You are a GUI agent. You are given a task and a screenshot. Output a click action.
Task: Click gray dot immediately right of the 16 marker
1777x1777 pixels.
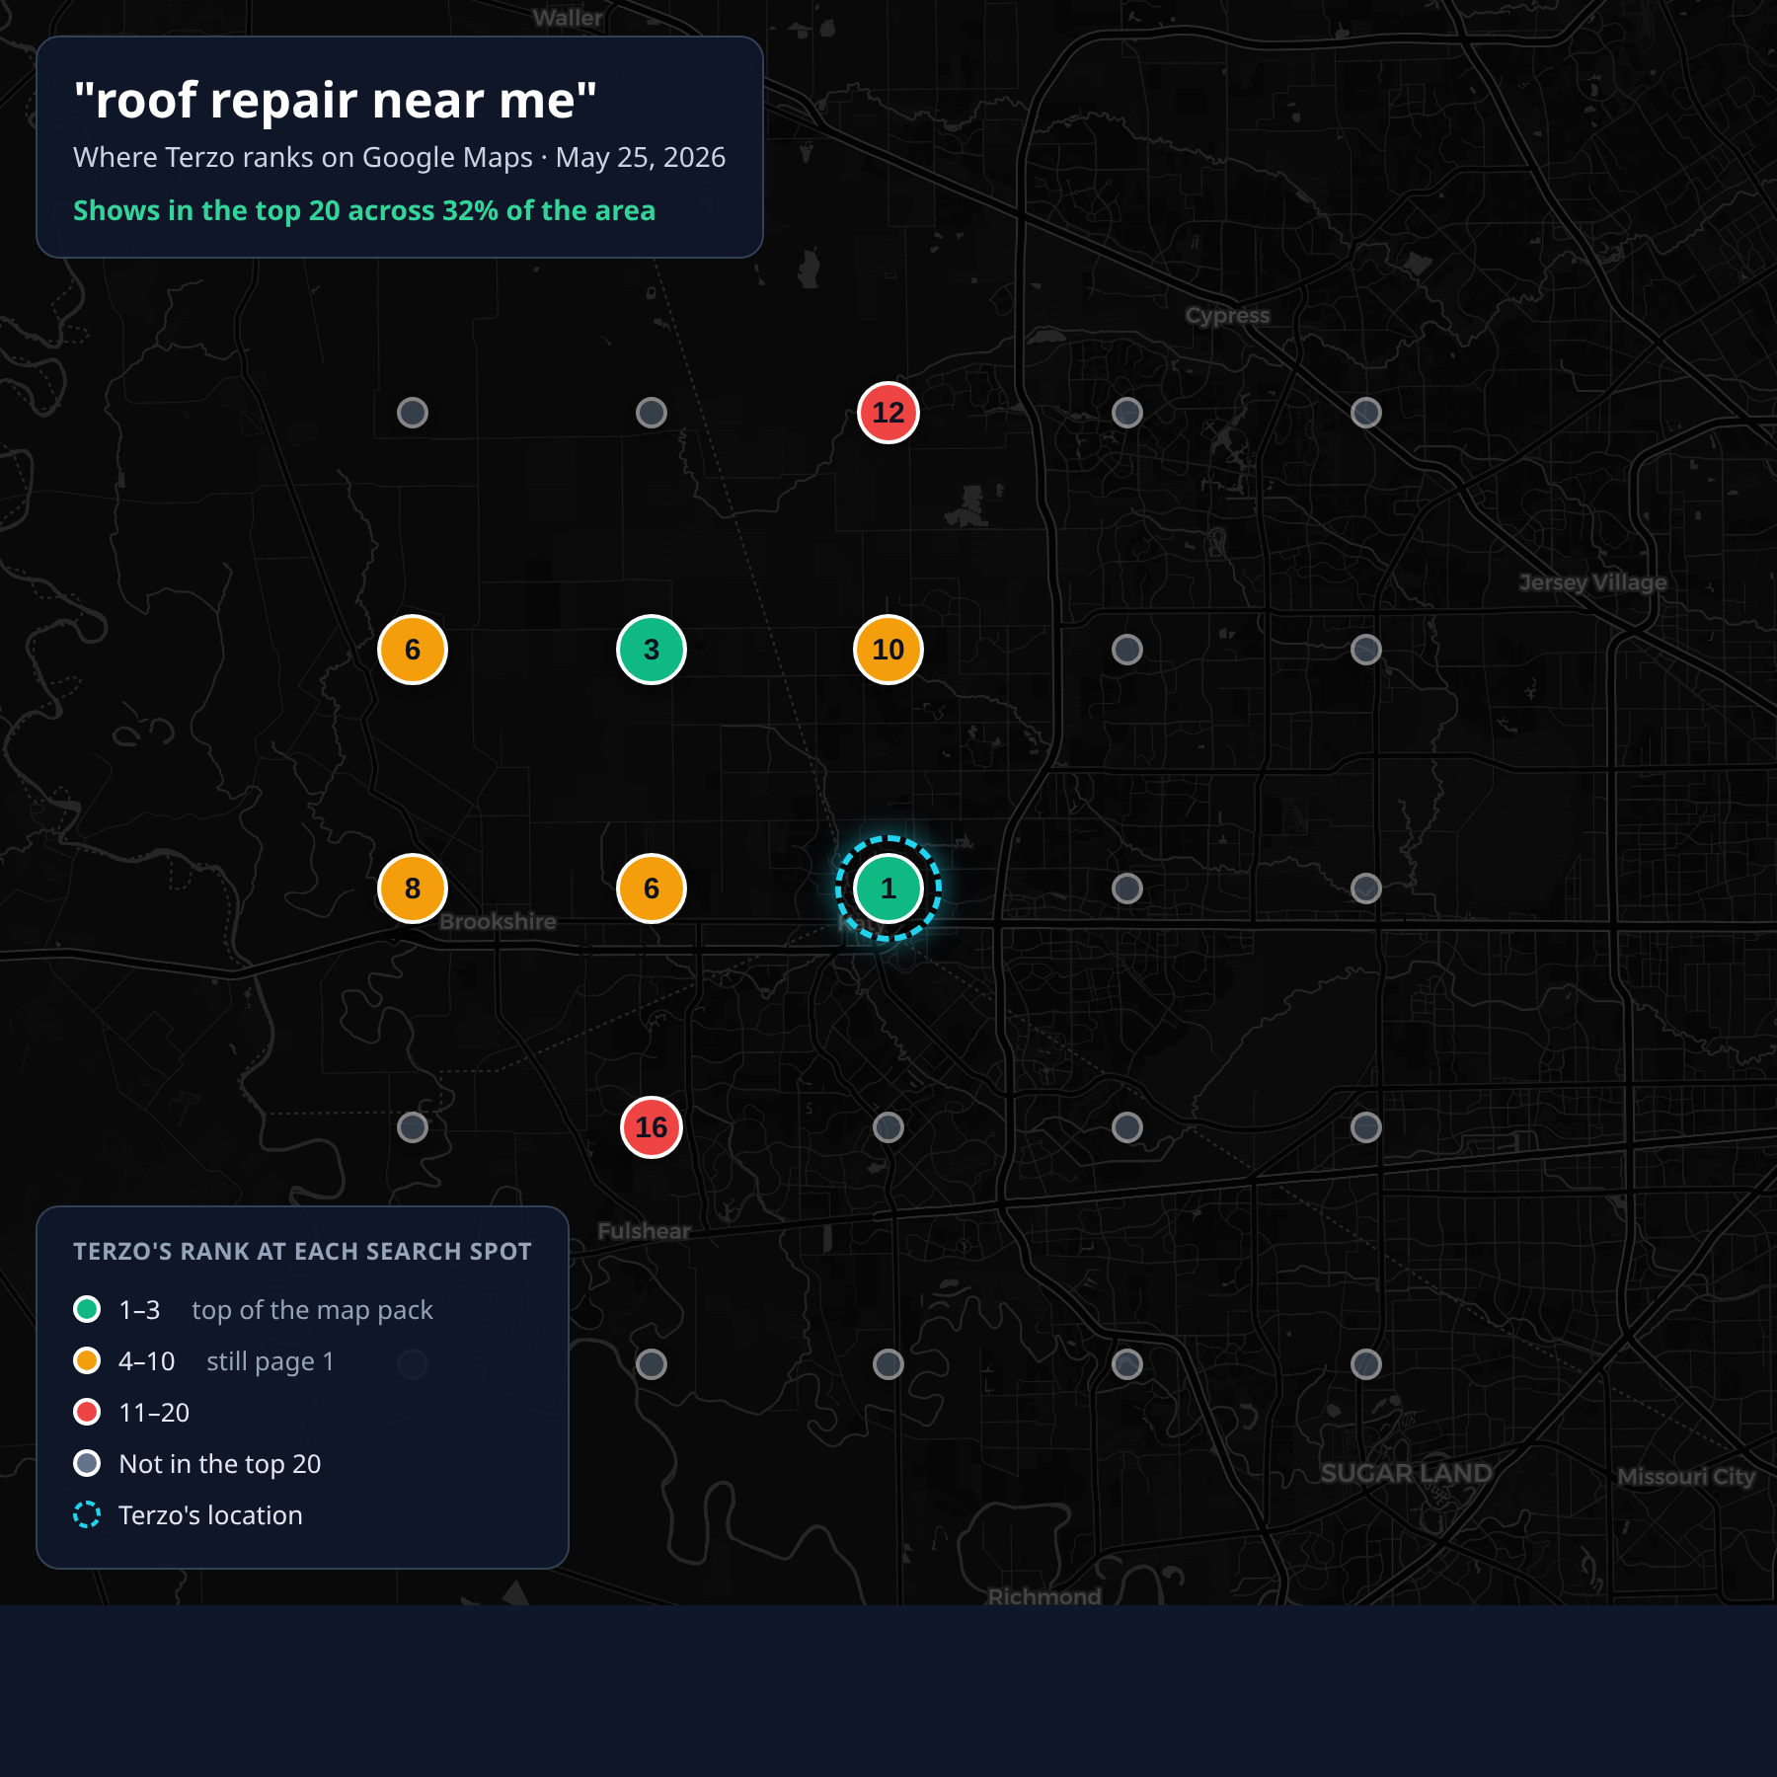point(888,1127)
